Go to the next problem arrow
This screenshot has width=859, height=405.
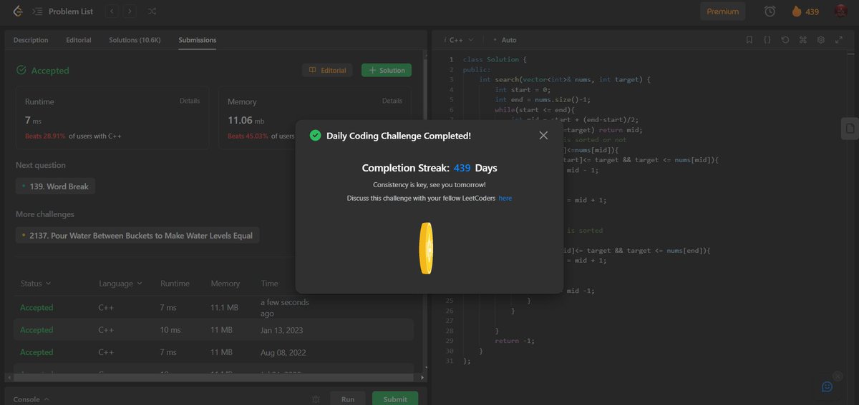[x=130, y=11]
